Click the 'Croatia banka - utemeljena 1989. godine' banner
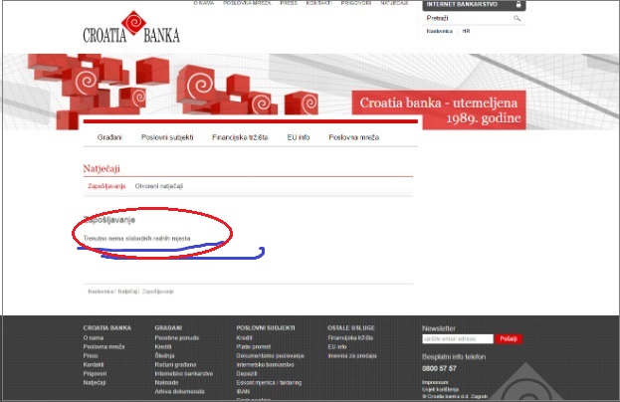Screen dimensions: 620x402 (x=439, y=109)
